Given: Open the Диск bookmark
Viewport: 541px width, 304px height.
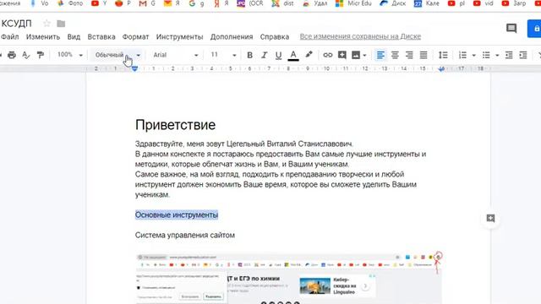Looking at the screenshot, I should click(392, 3).
